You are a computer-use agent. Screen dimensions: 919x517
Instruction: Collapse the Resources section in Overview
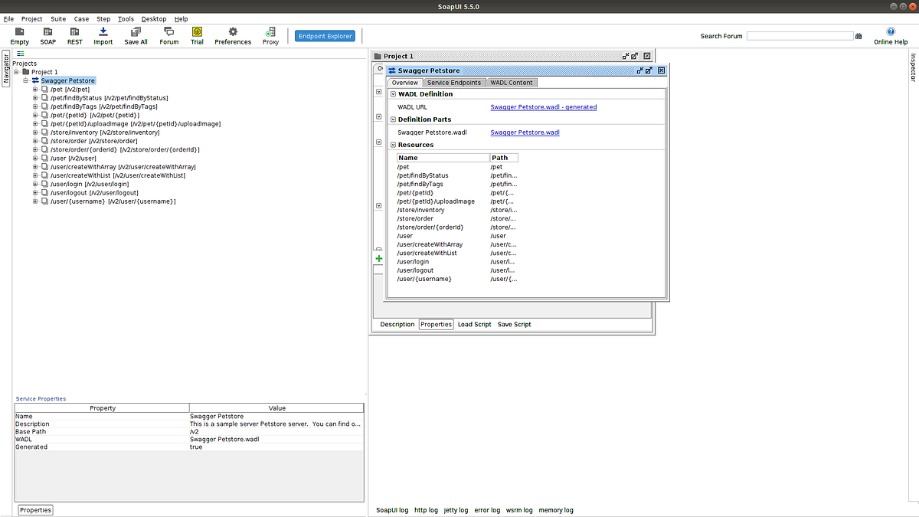tap(391, 145)
